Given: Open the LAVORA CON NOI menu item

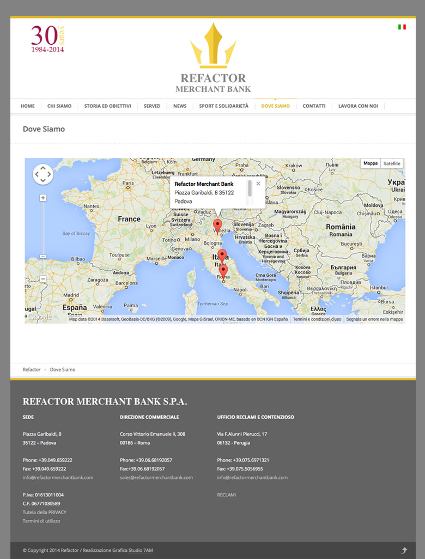Looking at the screenshot, I should pyautogui.click(x=358, y=106).
